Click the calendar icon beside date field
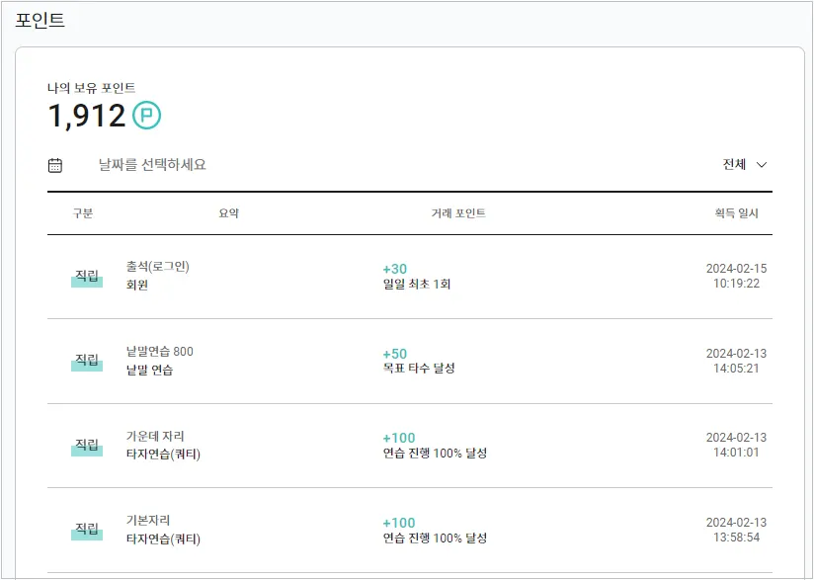 tap(55, 165)
